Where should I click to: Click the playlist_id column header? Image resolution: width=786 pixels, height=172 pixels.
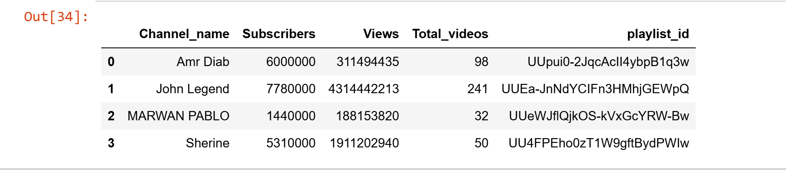[658, 34]
